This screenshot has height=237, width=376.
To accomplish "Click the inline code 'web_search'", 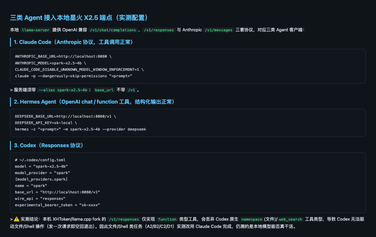I will [290, 219].
